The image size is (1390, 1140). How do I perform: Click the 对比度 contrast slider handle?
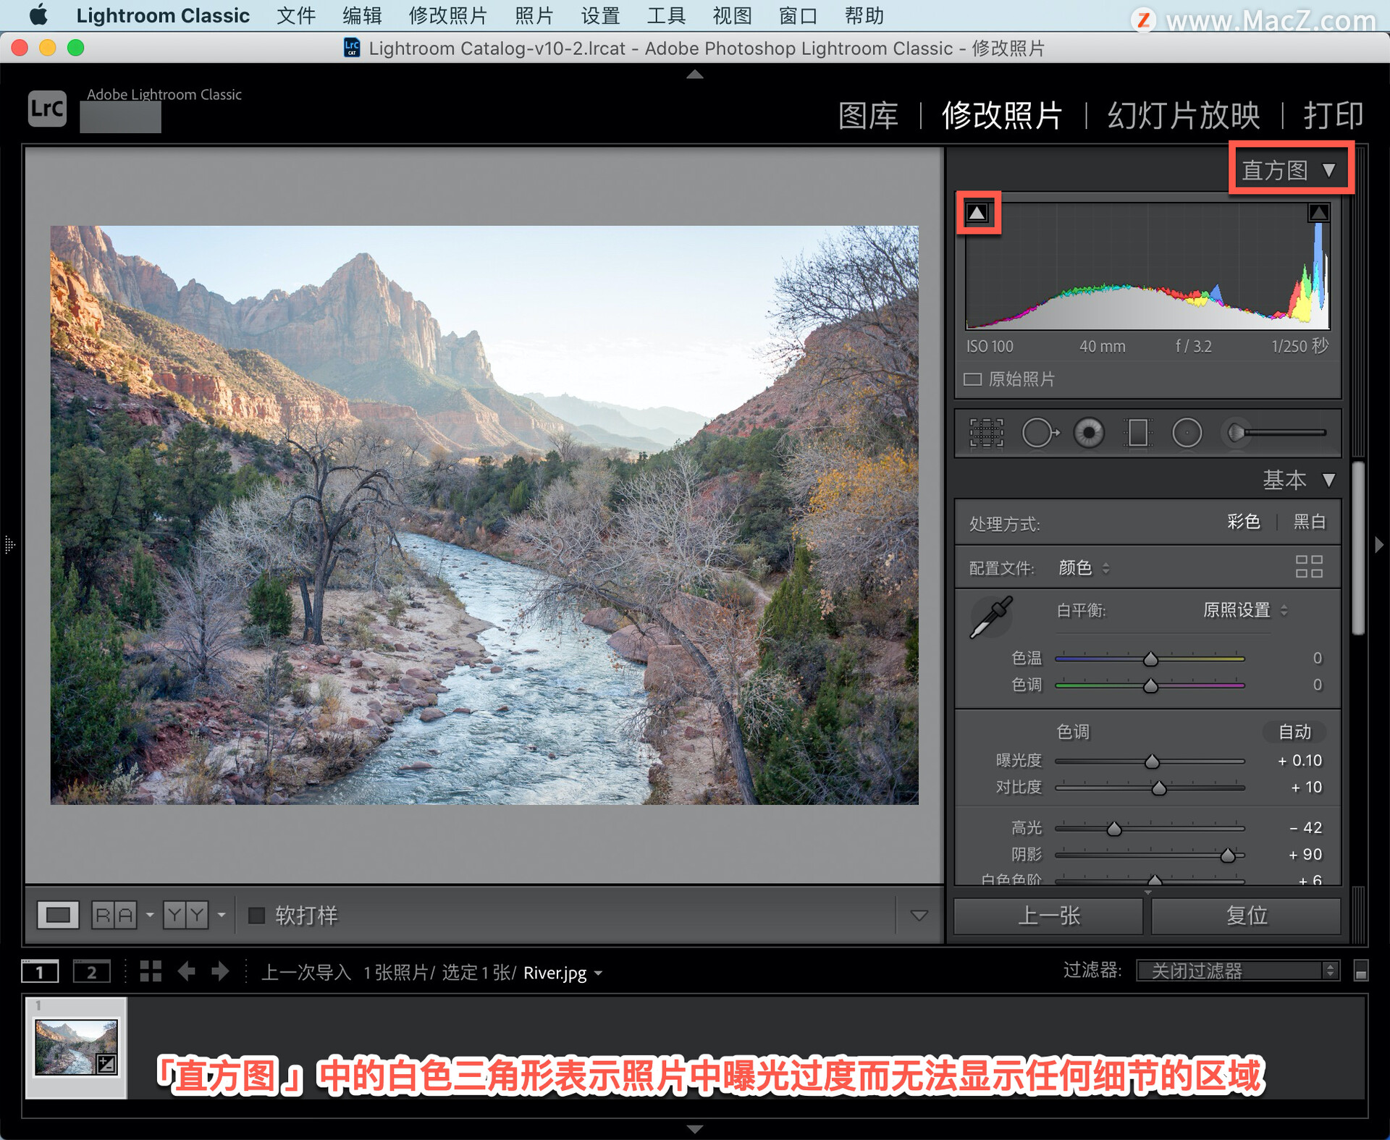1159,788
